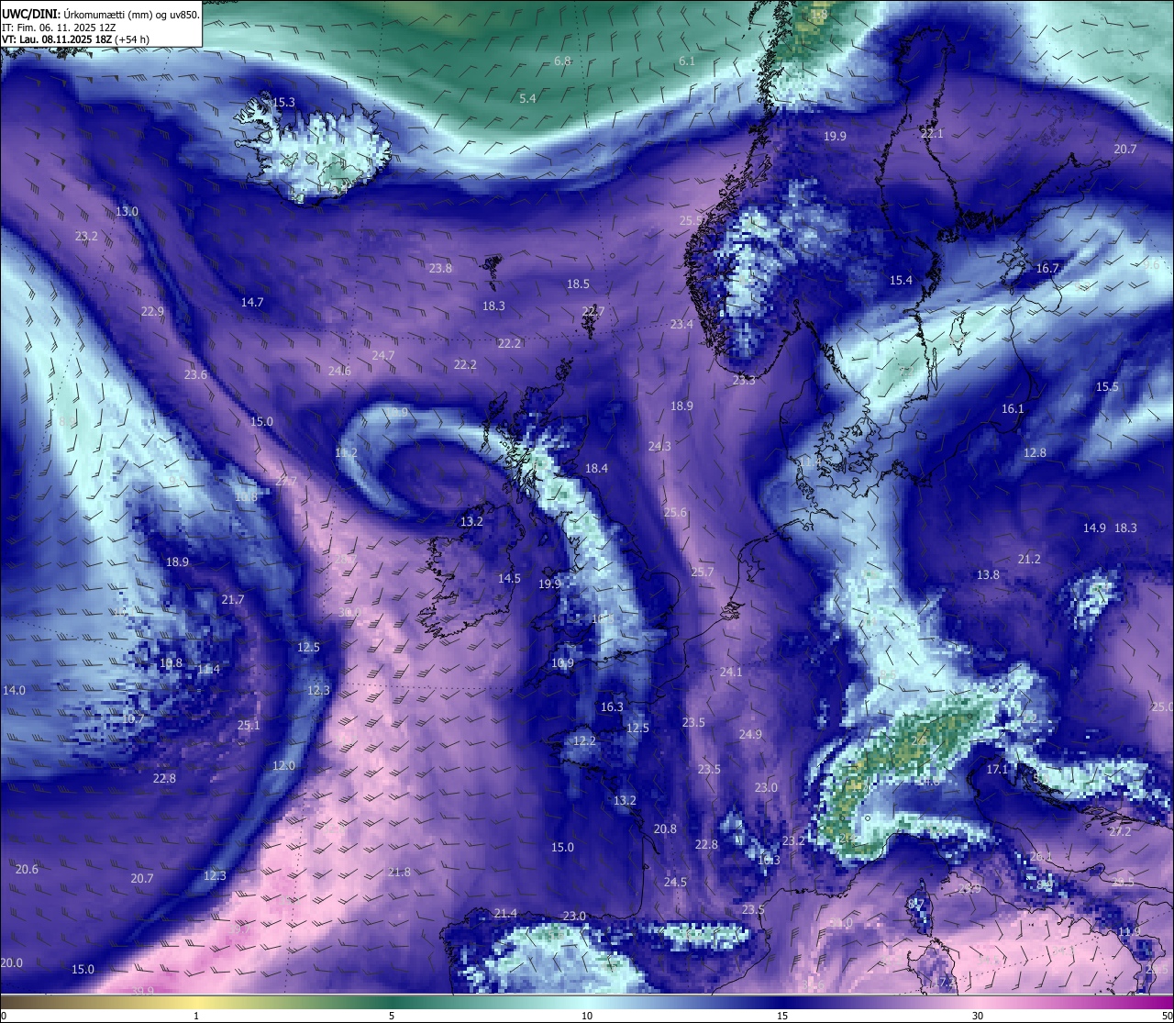Image resolution: width=1174 pixels, height=1023 pixels.
Task: Click the 22.1 value over Finland
Action: [x=932, y=133]
